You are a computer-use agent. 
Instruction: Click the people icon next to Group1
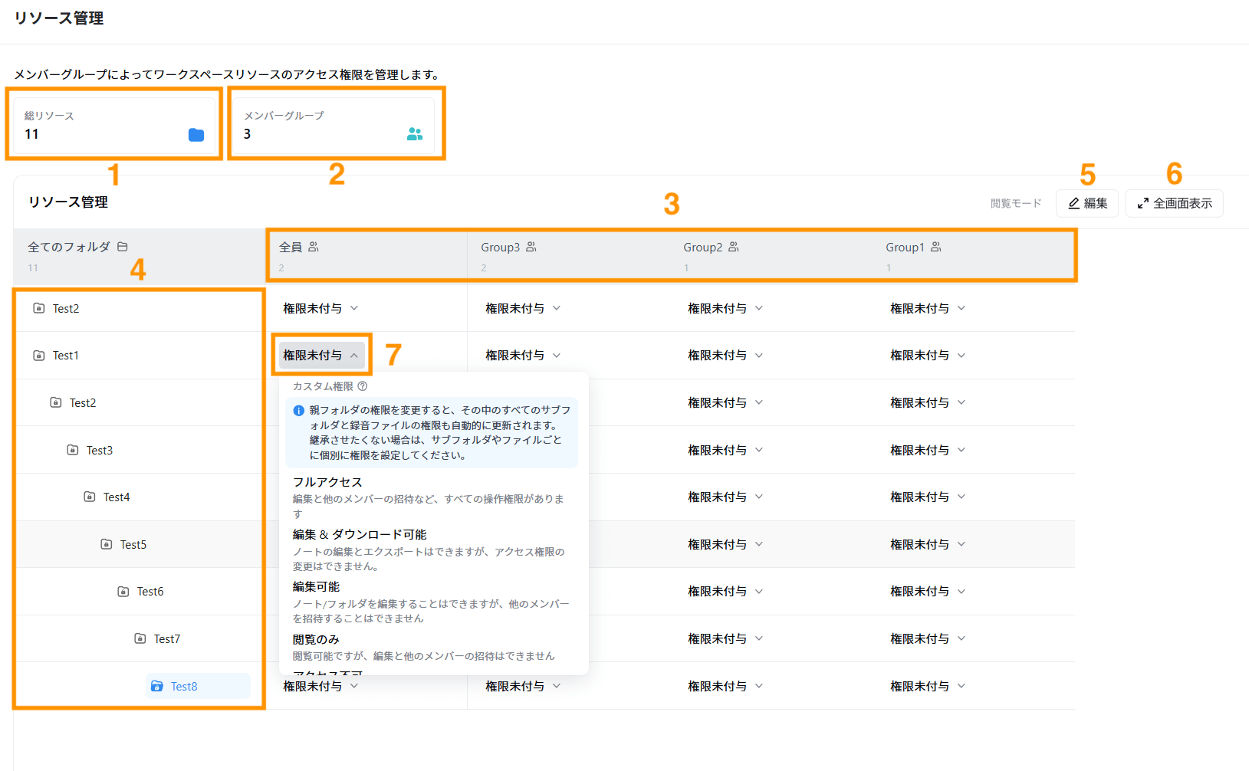pos(936,247)
